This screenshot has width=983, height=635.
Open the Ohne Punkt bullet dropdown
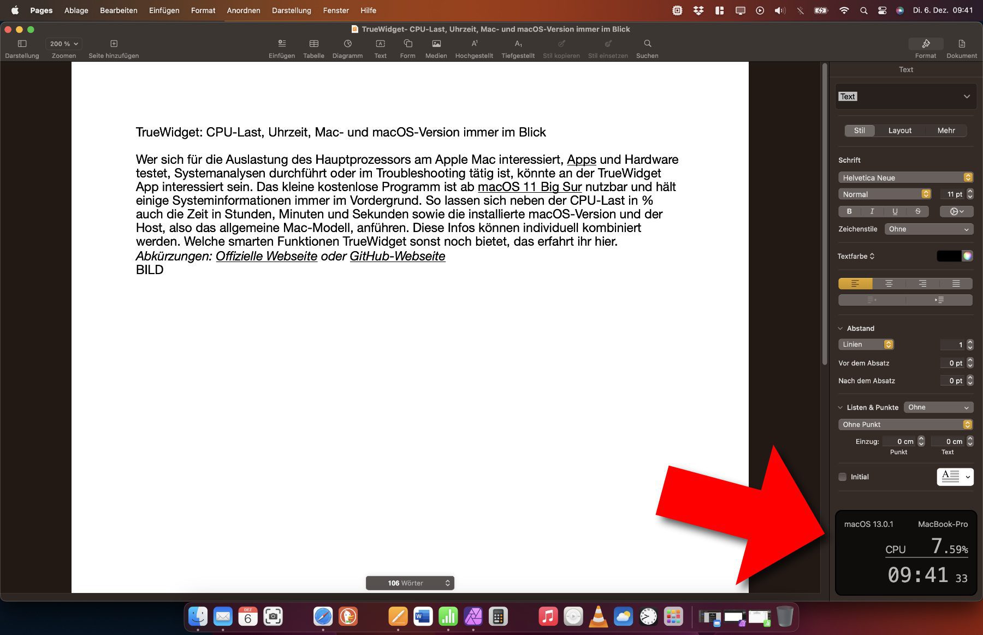(x=905, y=424)
